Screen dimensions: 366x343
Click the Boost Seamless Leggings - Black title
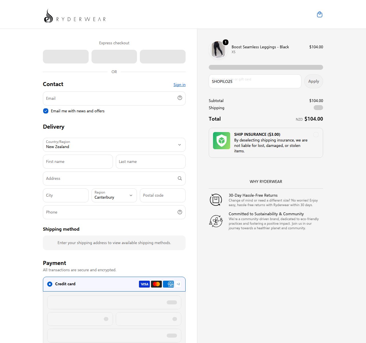[260, 47]
